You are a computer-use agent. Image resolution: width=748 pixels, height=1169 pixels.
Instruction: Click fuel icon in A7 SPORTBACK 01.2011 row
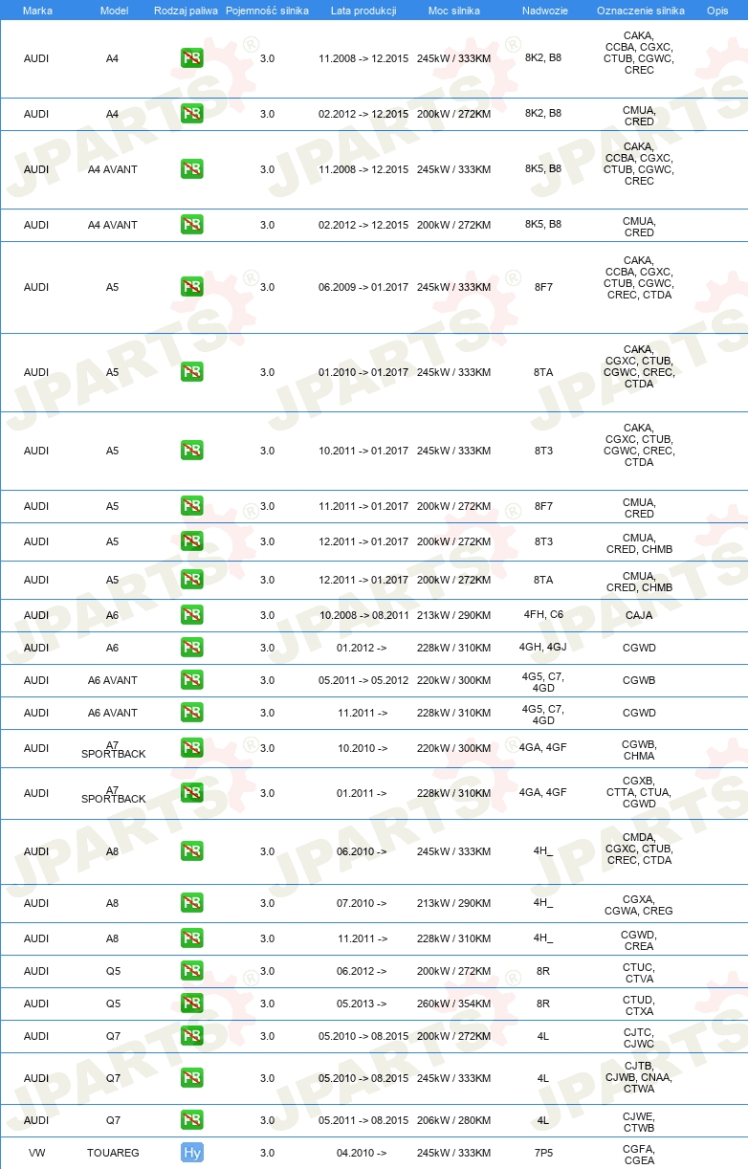point(191,793)
